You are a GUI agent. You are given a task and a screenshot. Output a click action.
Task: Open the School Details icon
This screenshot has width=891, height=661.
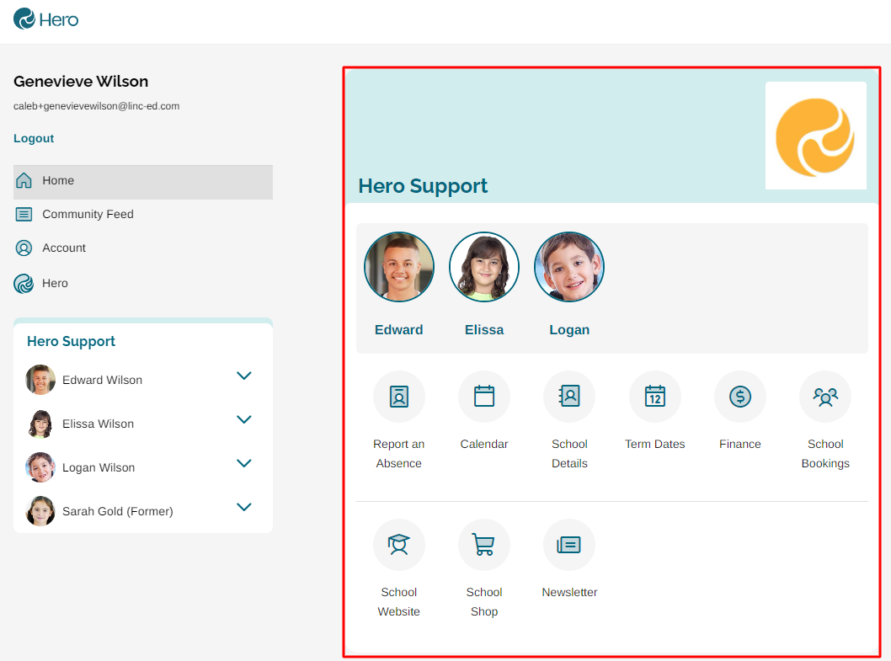[x=569, y=396]
